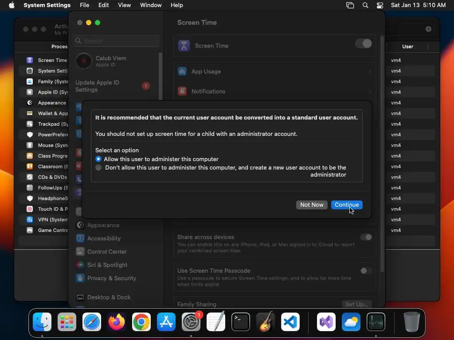Open Spotlight search in menu bar
454x340 pixels.
click(x=365, y=5)
